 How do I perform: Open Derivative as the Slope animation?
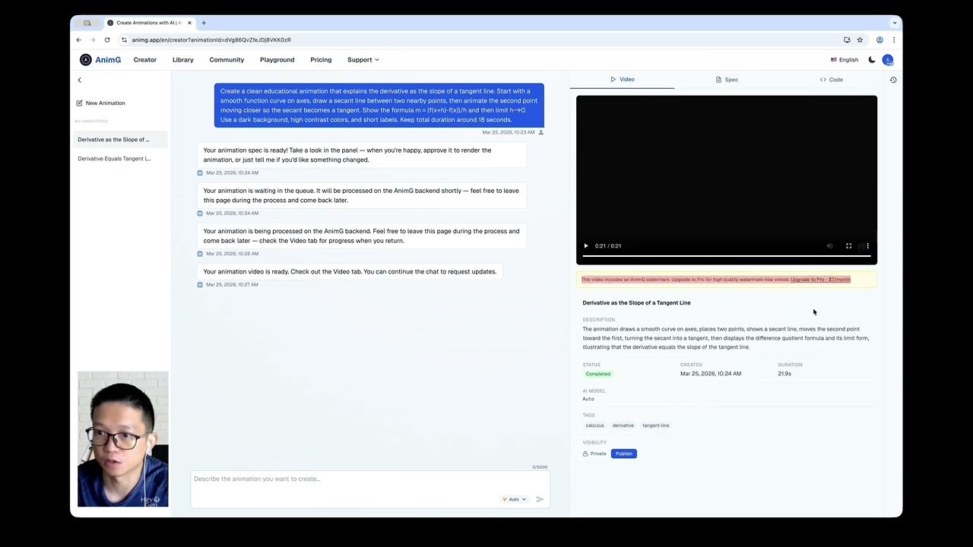point(120,140)
